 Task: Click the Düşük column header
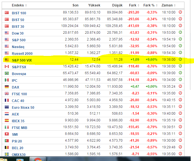(117, 5)
